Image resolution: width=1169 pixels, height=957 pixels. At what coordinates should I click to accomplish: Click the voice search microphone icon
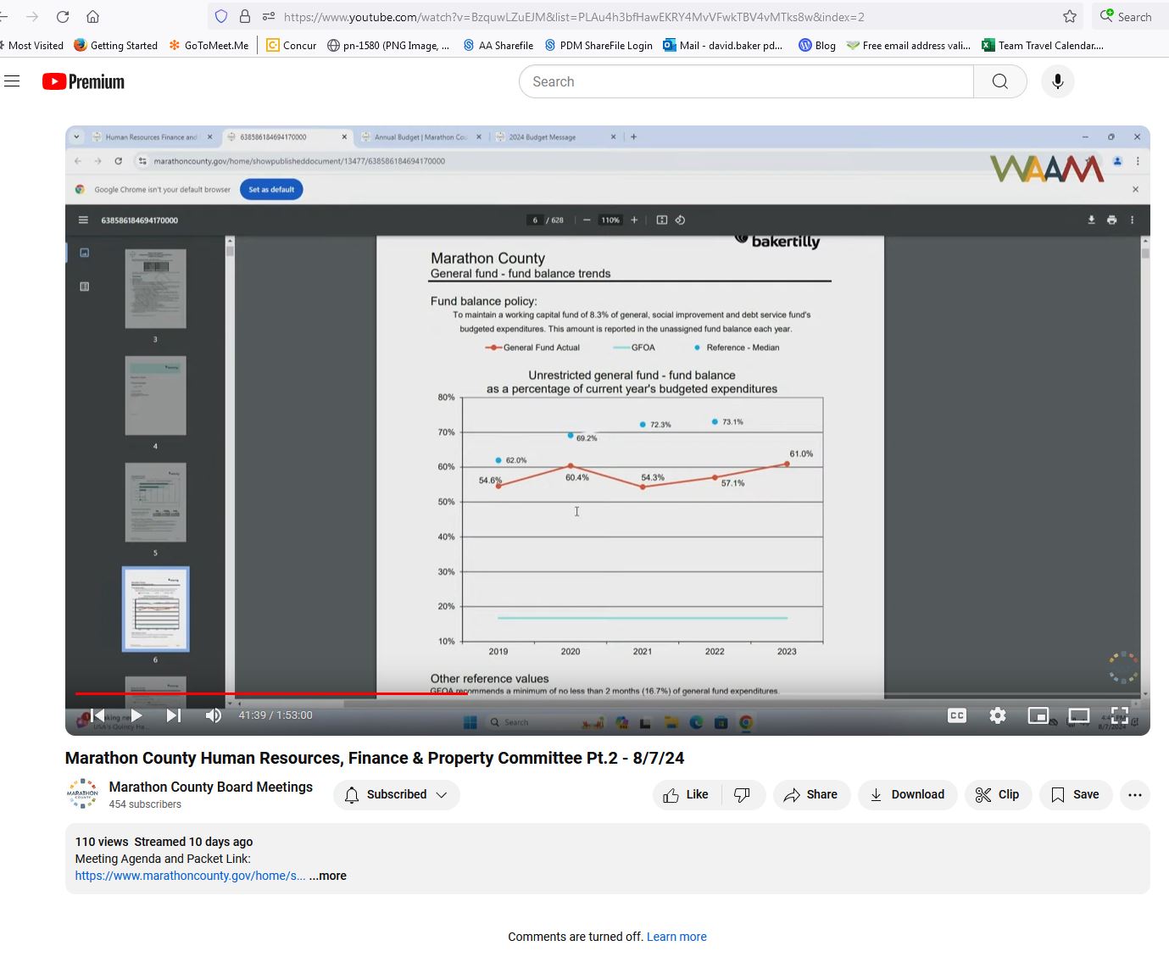tap(1057, 81)
